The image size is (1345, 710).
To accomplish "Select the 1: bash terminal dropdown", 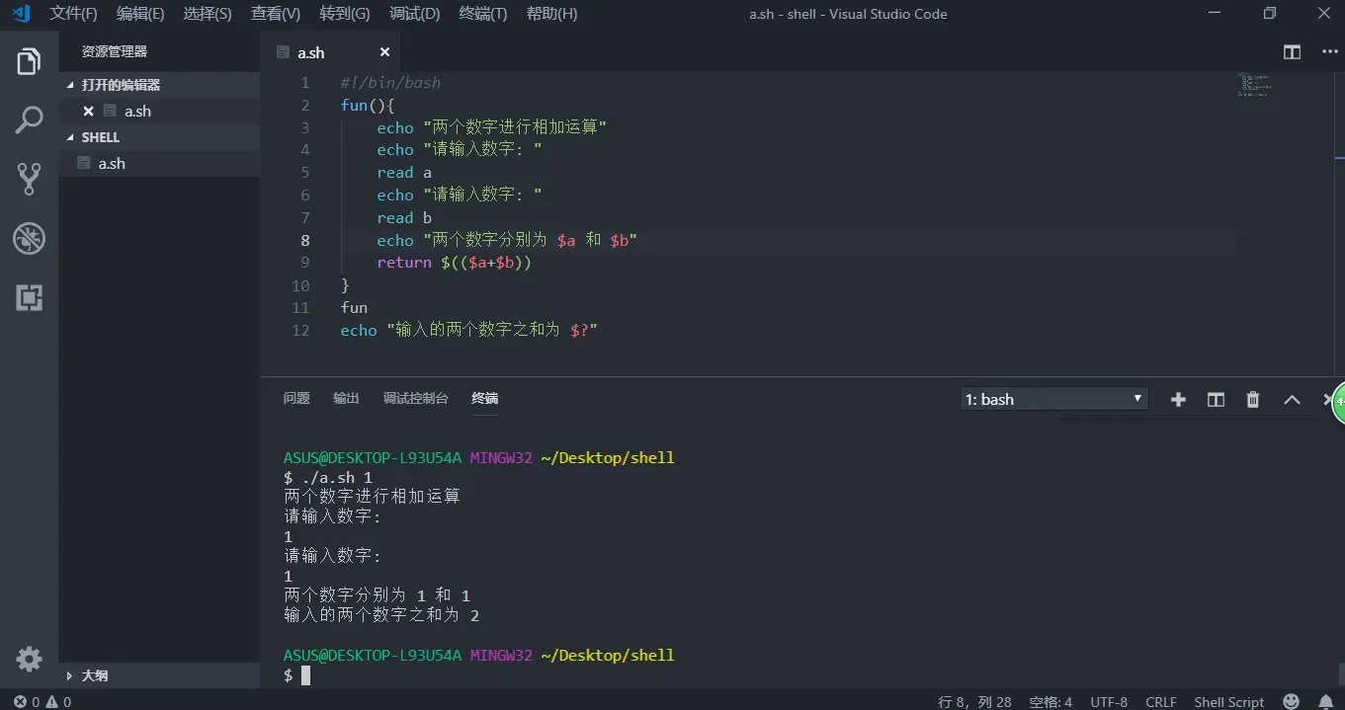I will (x=1054, y=399).
